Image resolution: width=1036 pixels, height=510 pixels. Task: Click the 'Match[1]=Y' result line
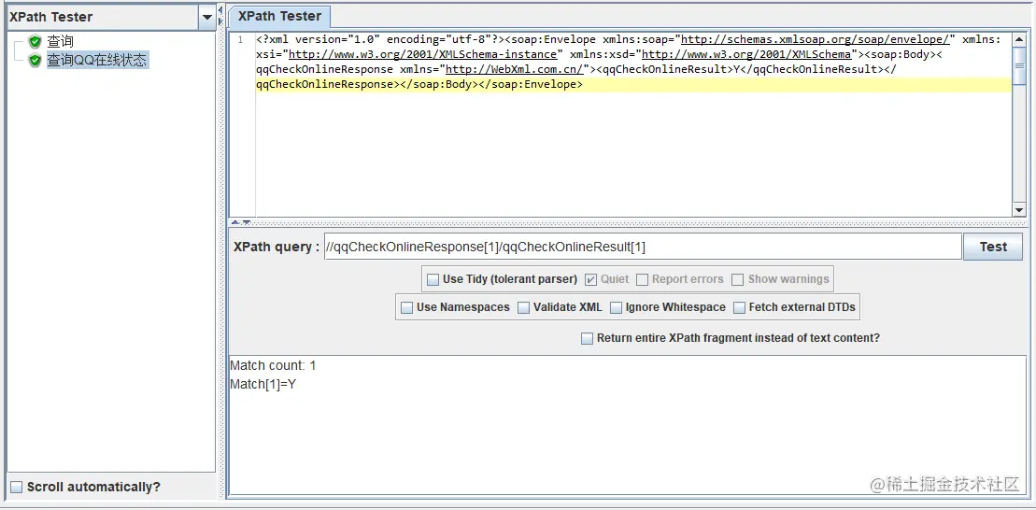coord(263,384)
